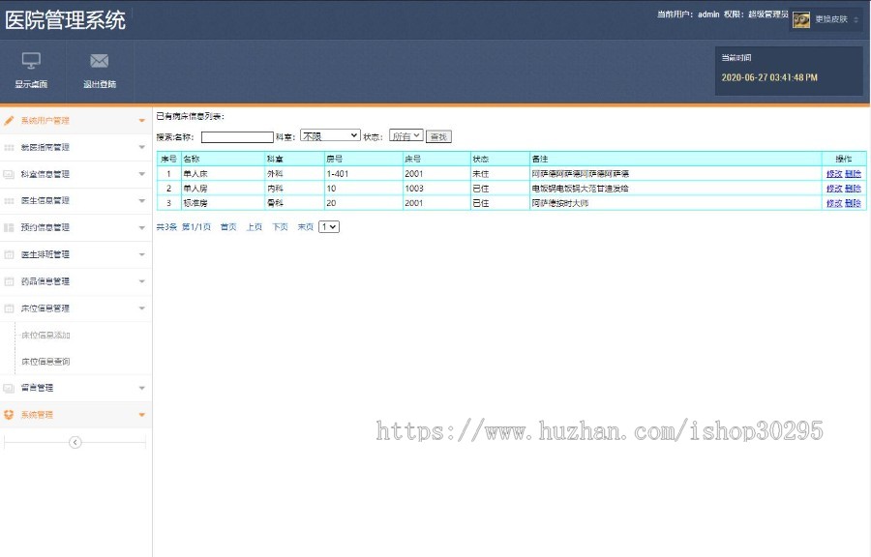The height and width of the screenshot is (557, 871).
Task: Click the monitor icon beside 科室信息管理
Action: click(x=9, y=174)
